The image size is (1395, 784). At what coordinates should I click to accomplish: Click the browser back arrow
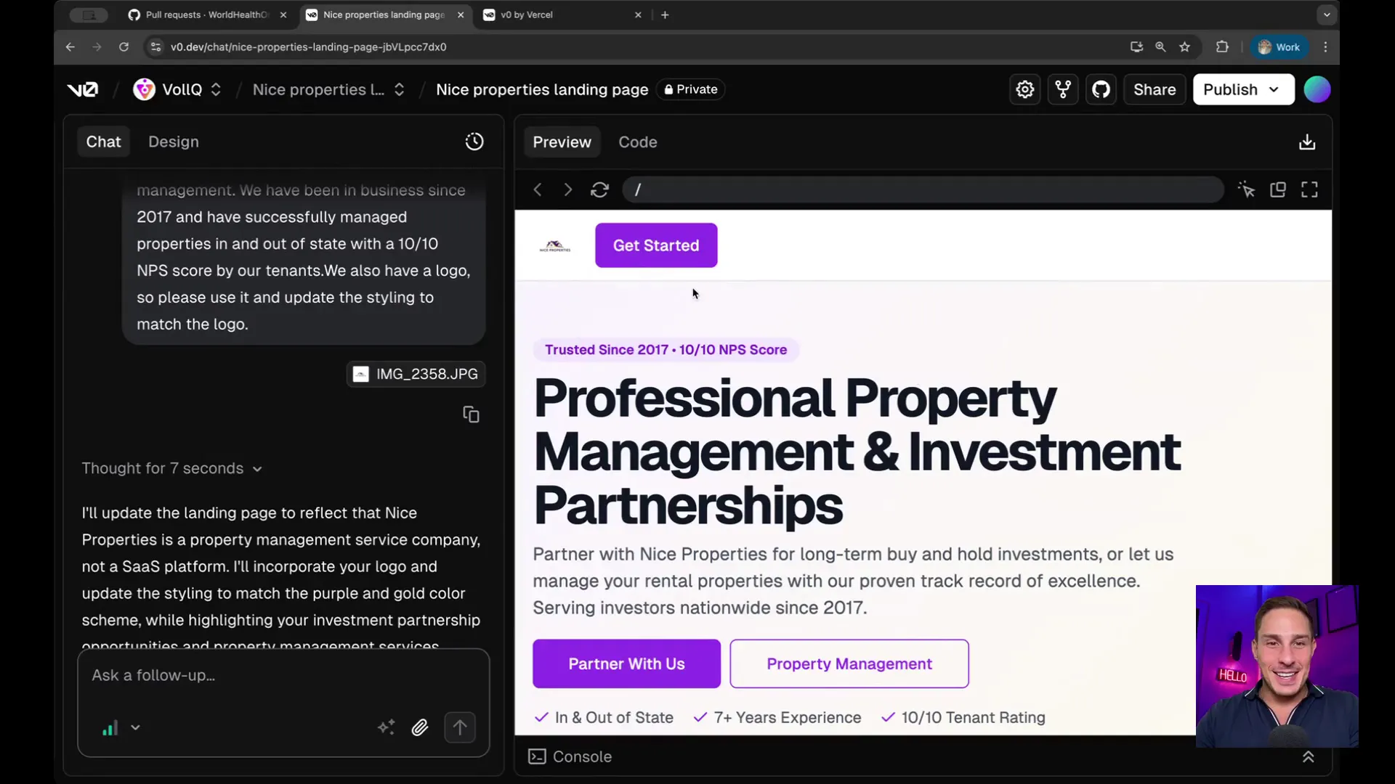[x=70, y=46]
